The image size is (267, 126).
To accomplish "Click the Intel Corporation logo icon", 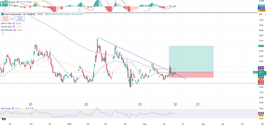I will 2,14.
